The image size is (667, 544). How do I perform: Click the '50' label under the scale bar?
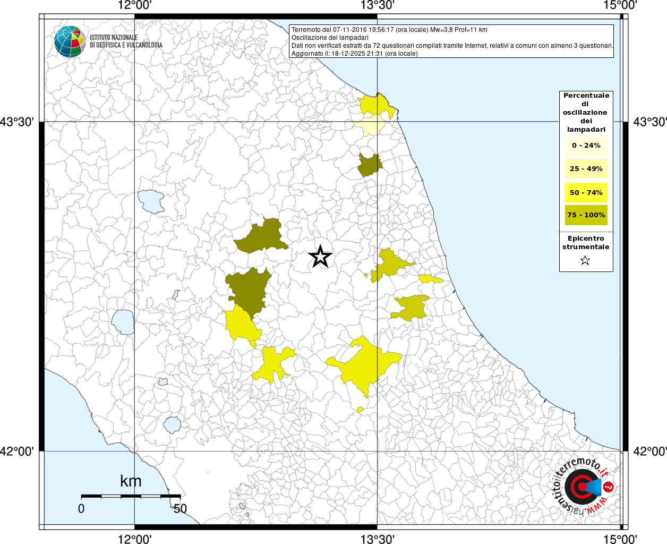click(180, 509)
